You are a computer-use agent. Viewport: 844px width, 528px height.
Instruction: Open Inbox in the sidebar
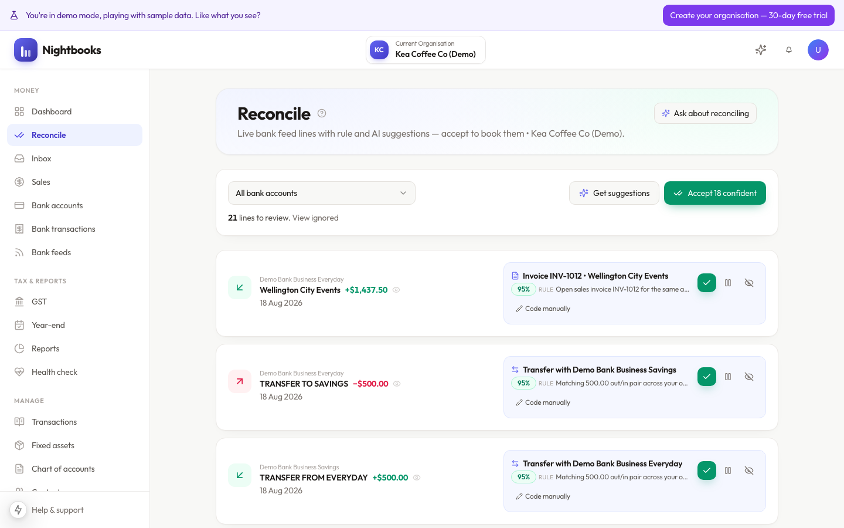[74, 158]
